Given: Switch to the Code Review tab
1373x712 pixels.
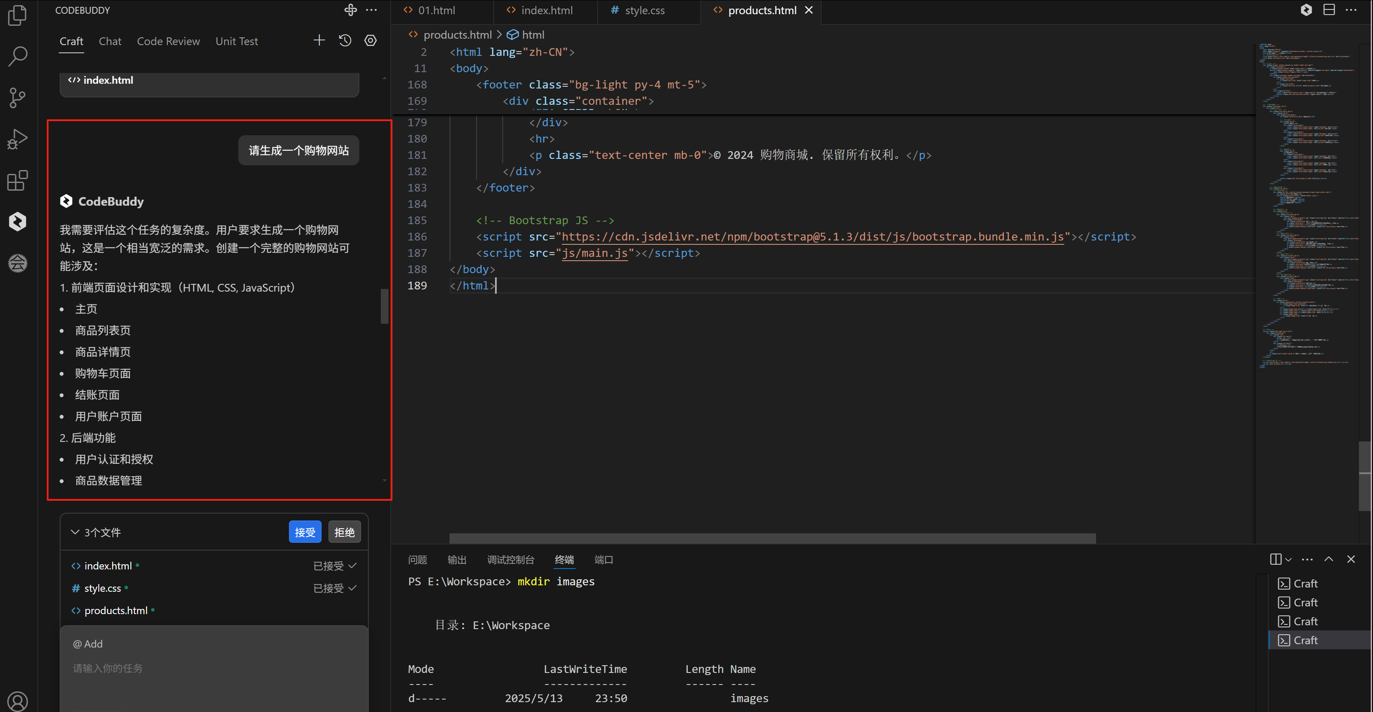Looking at the screenshot, I should (x=168, y=41).
